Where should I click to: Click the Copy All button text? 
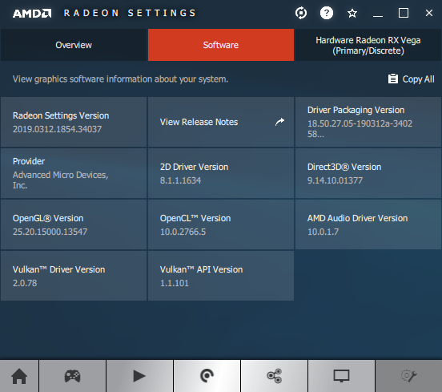[418, 79]
